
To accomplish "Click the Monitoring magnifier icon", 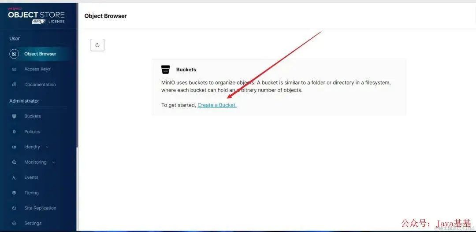I will [x=14, y=162].
